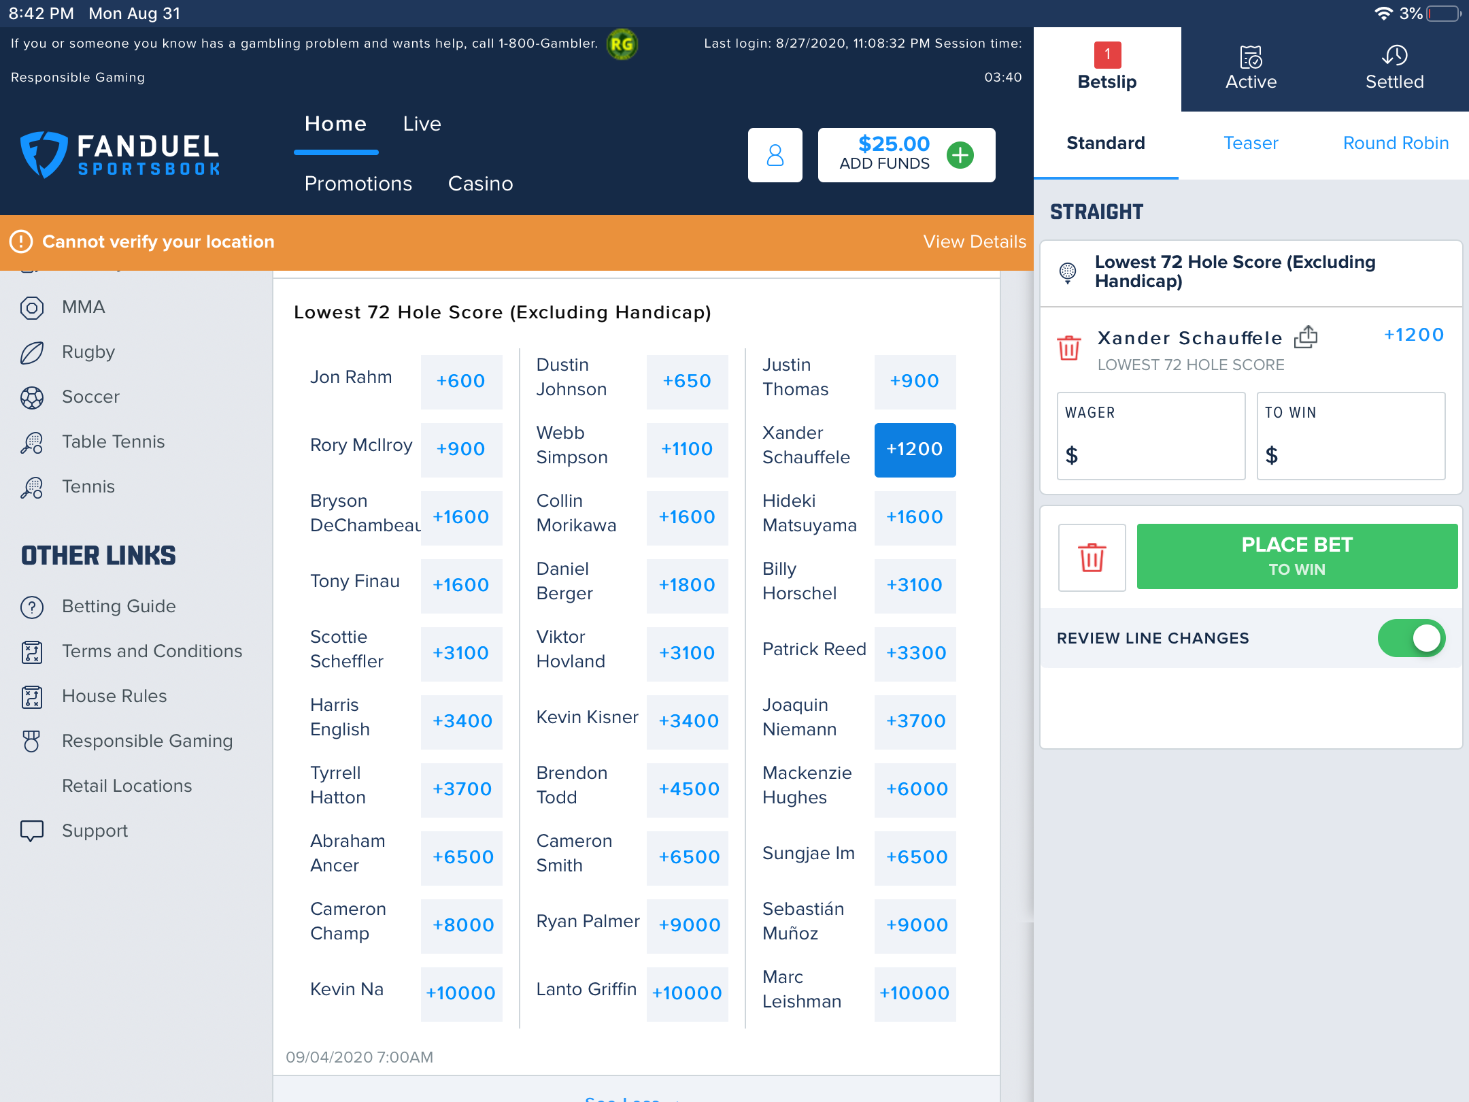Click the Wager amount input field
Image resolution: width=1469 pixels, height=1102 pixels.
tap(1151, 436)
